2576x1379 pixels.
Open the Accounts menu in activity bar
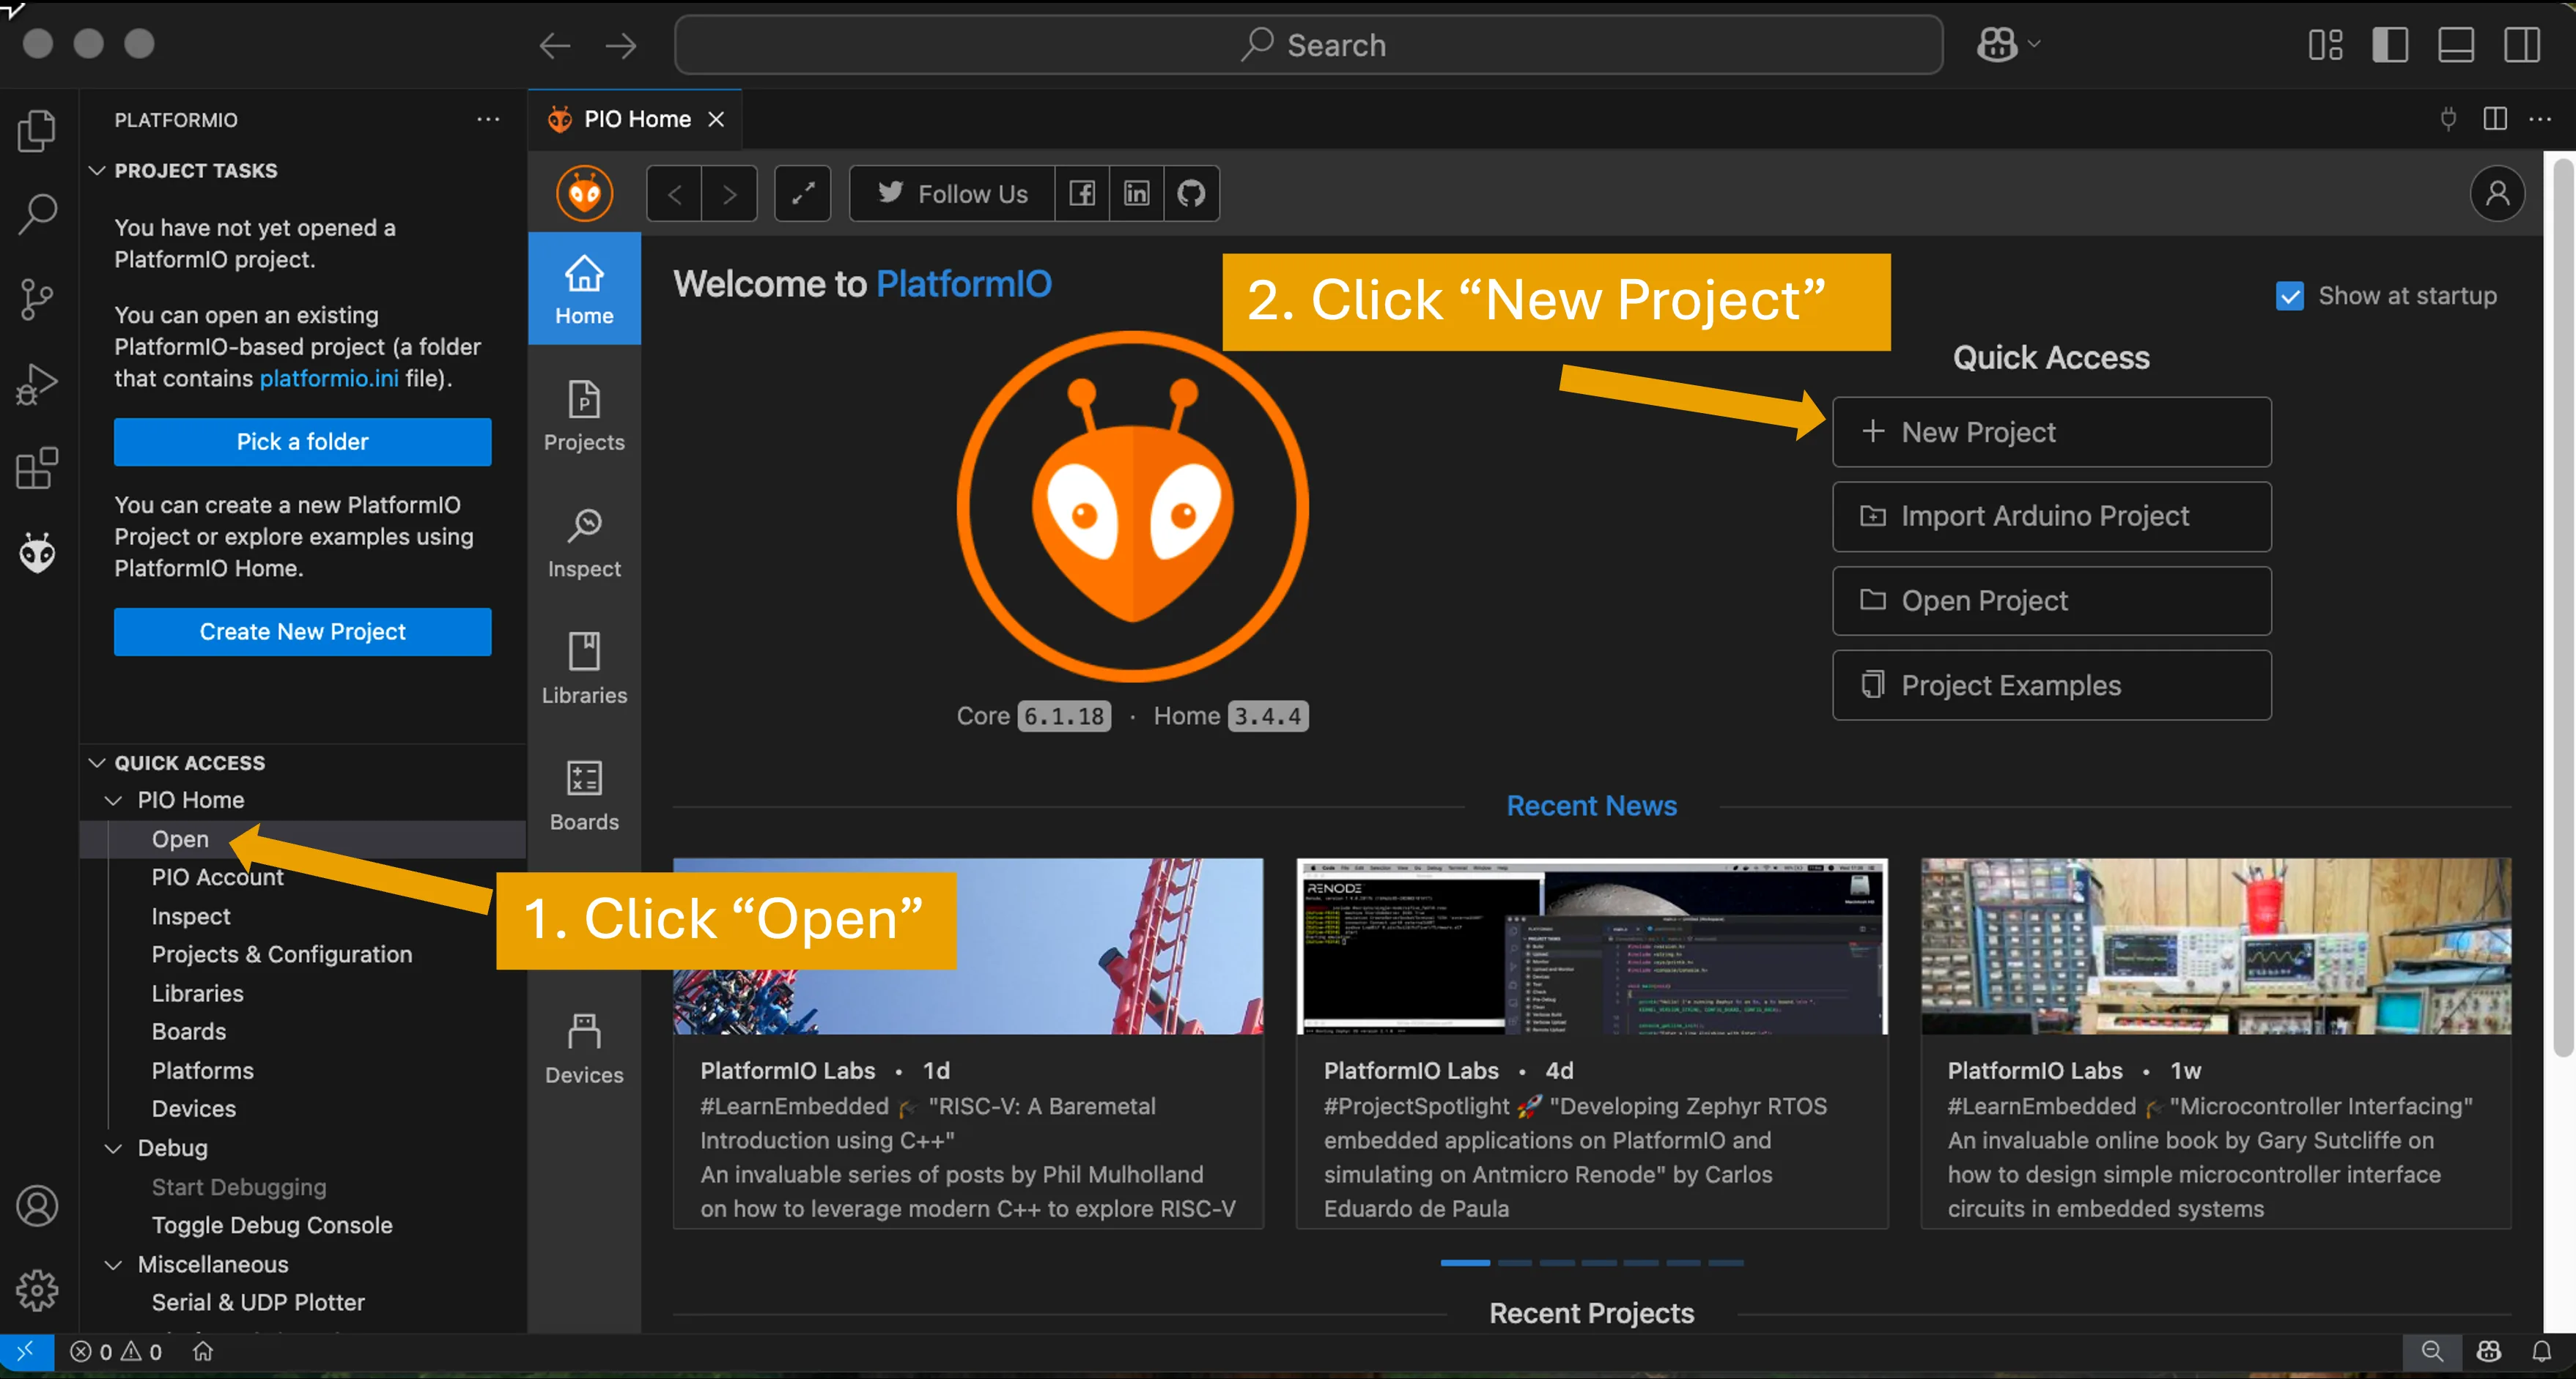click(x=37, y=1206)
